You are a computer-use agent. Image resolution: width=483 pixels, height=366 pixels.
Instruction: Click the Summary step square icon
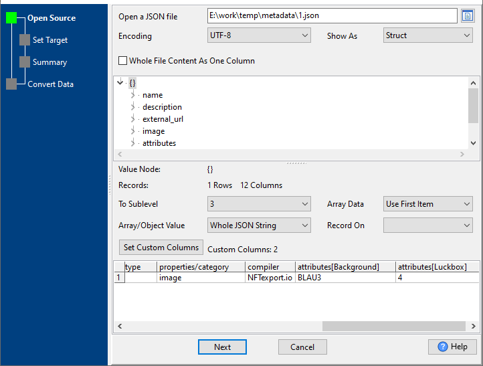[x=25, y=62]
